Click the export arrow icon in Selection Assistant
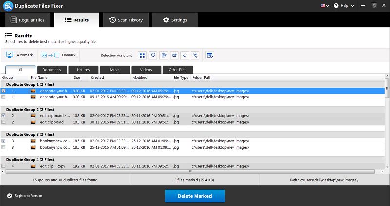Viewport: 390px width, 206px height. (x=175, y=55)
